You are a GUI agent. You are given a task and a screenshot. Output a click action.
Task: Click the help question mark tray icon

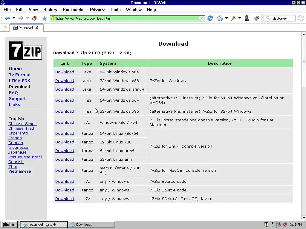tap(266, 225)
